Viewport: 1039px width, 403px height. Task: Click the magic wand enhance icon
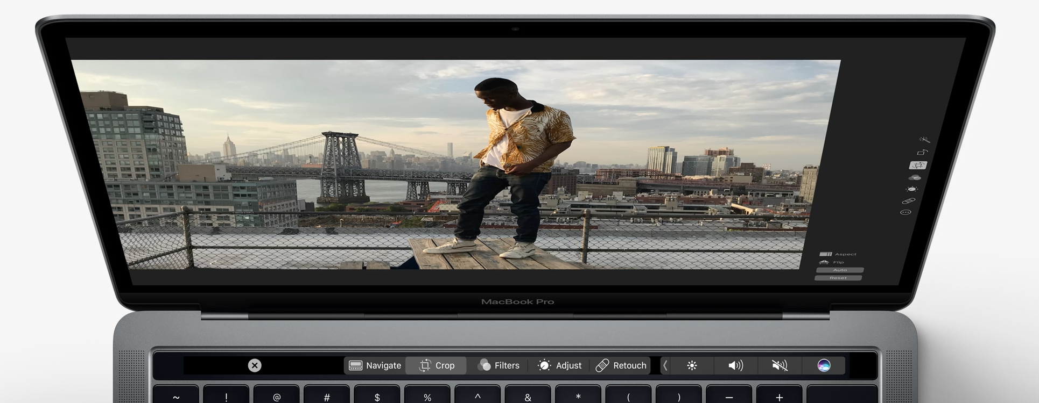point(924,140)
